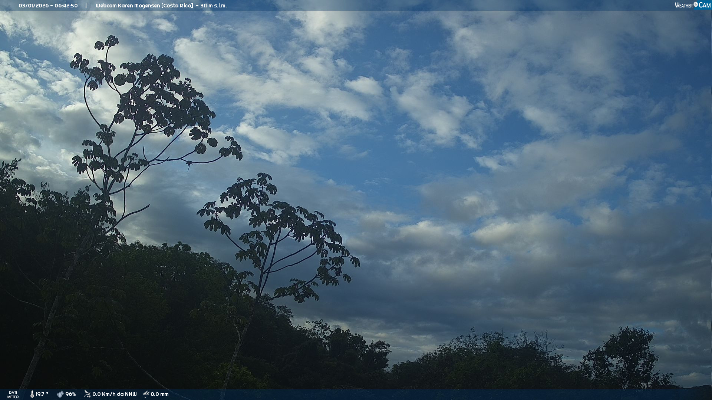Click the 0.0 mm rainfall value
This screenshot has width=712, height=400.
point(159,394)
